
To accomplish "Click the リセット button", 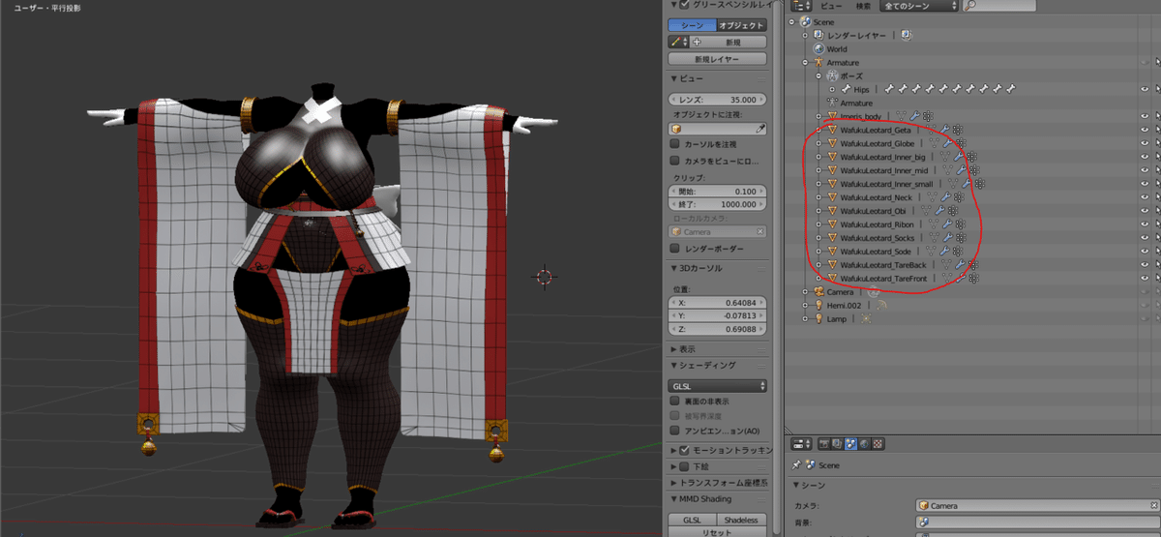I will (718, 532).
